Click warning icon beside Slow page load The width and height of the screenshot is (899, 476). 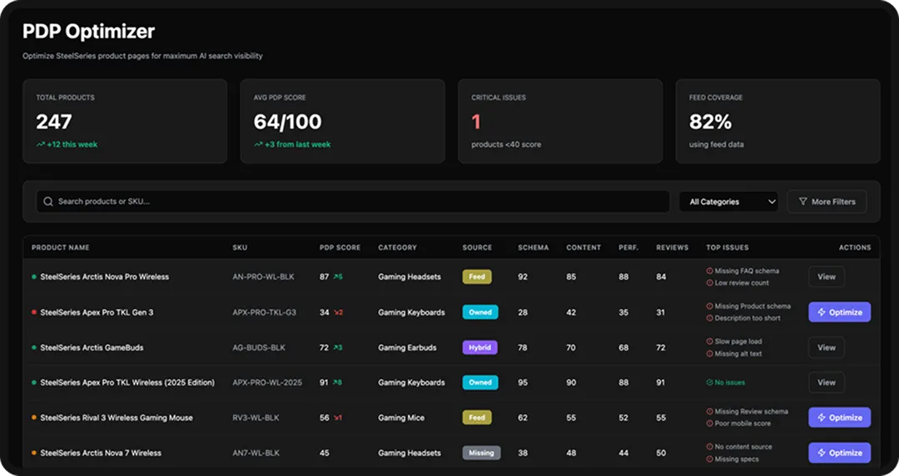click(x=710, y=341)
